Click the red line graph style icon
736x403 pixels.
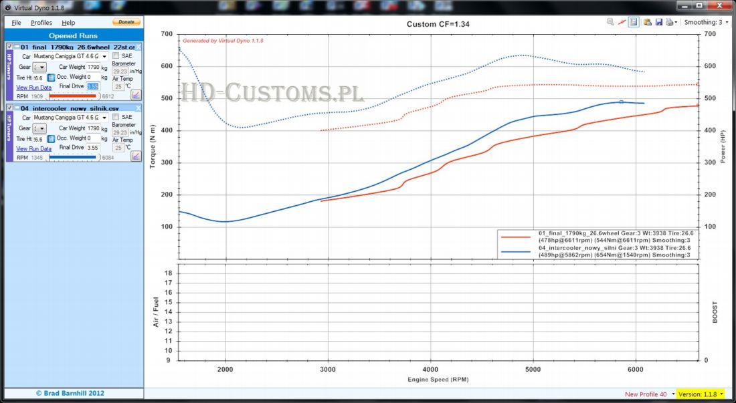(x=622, y=22)
